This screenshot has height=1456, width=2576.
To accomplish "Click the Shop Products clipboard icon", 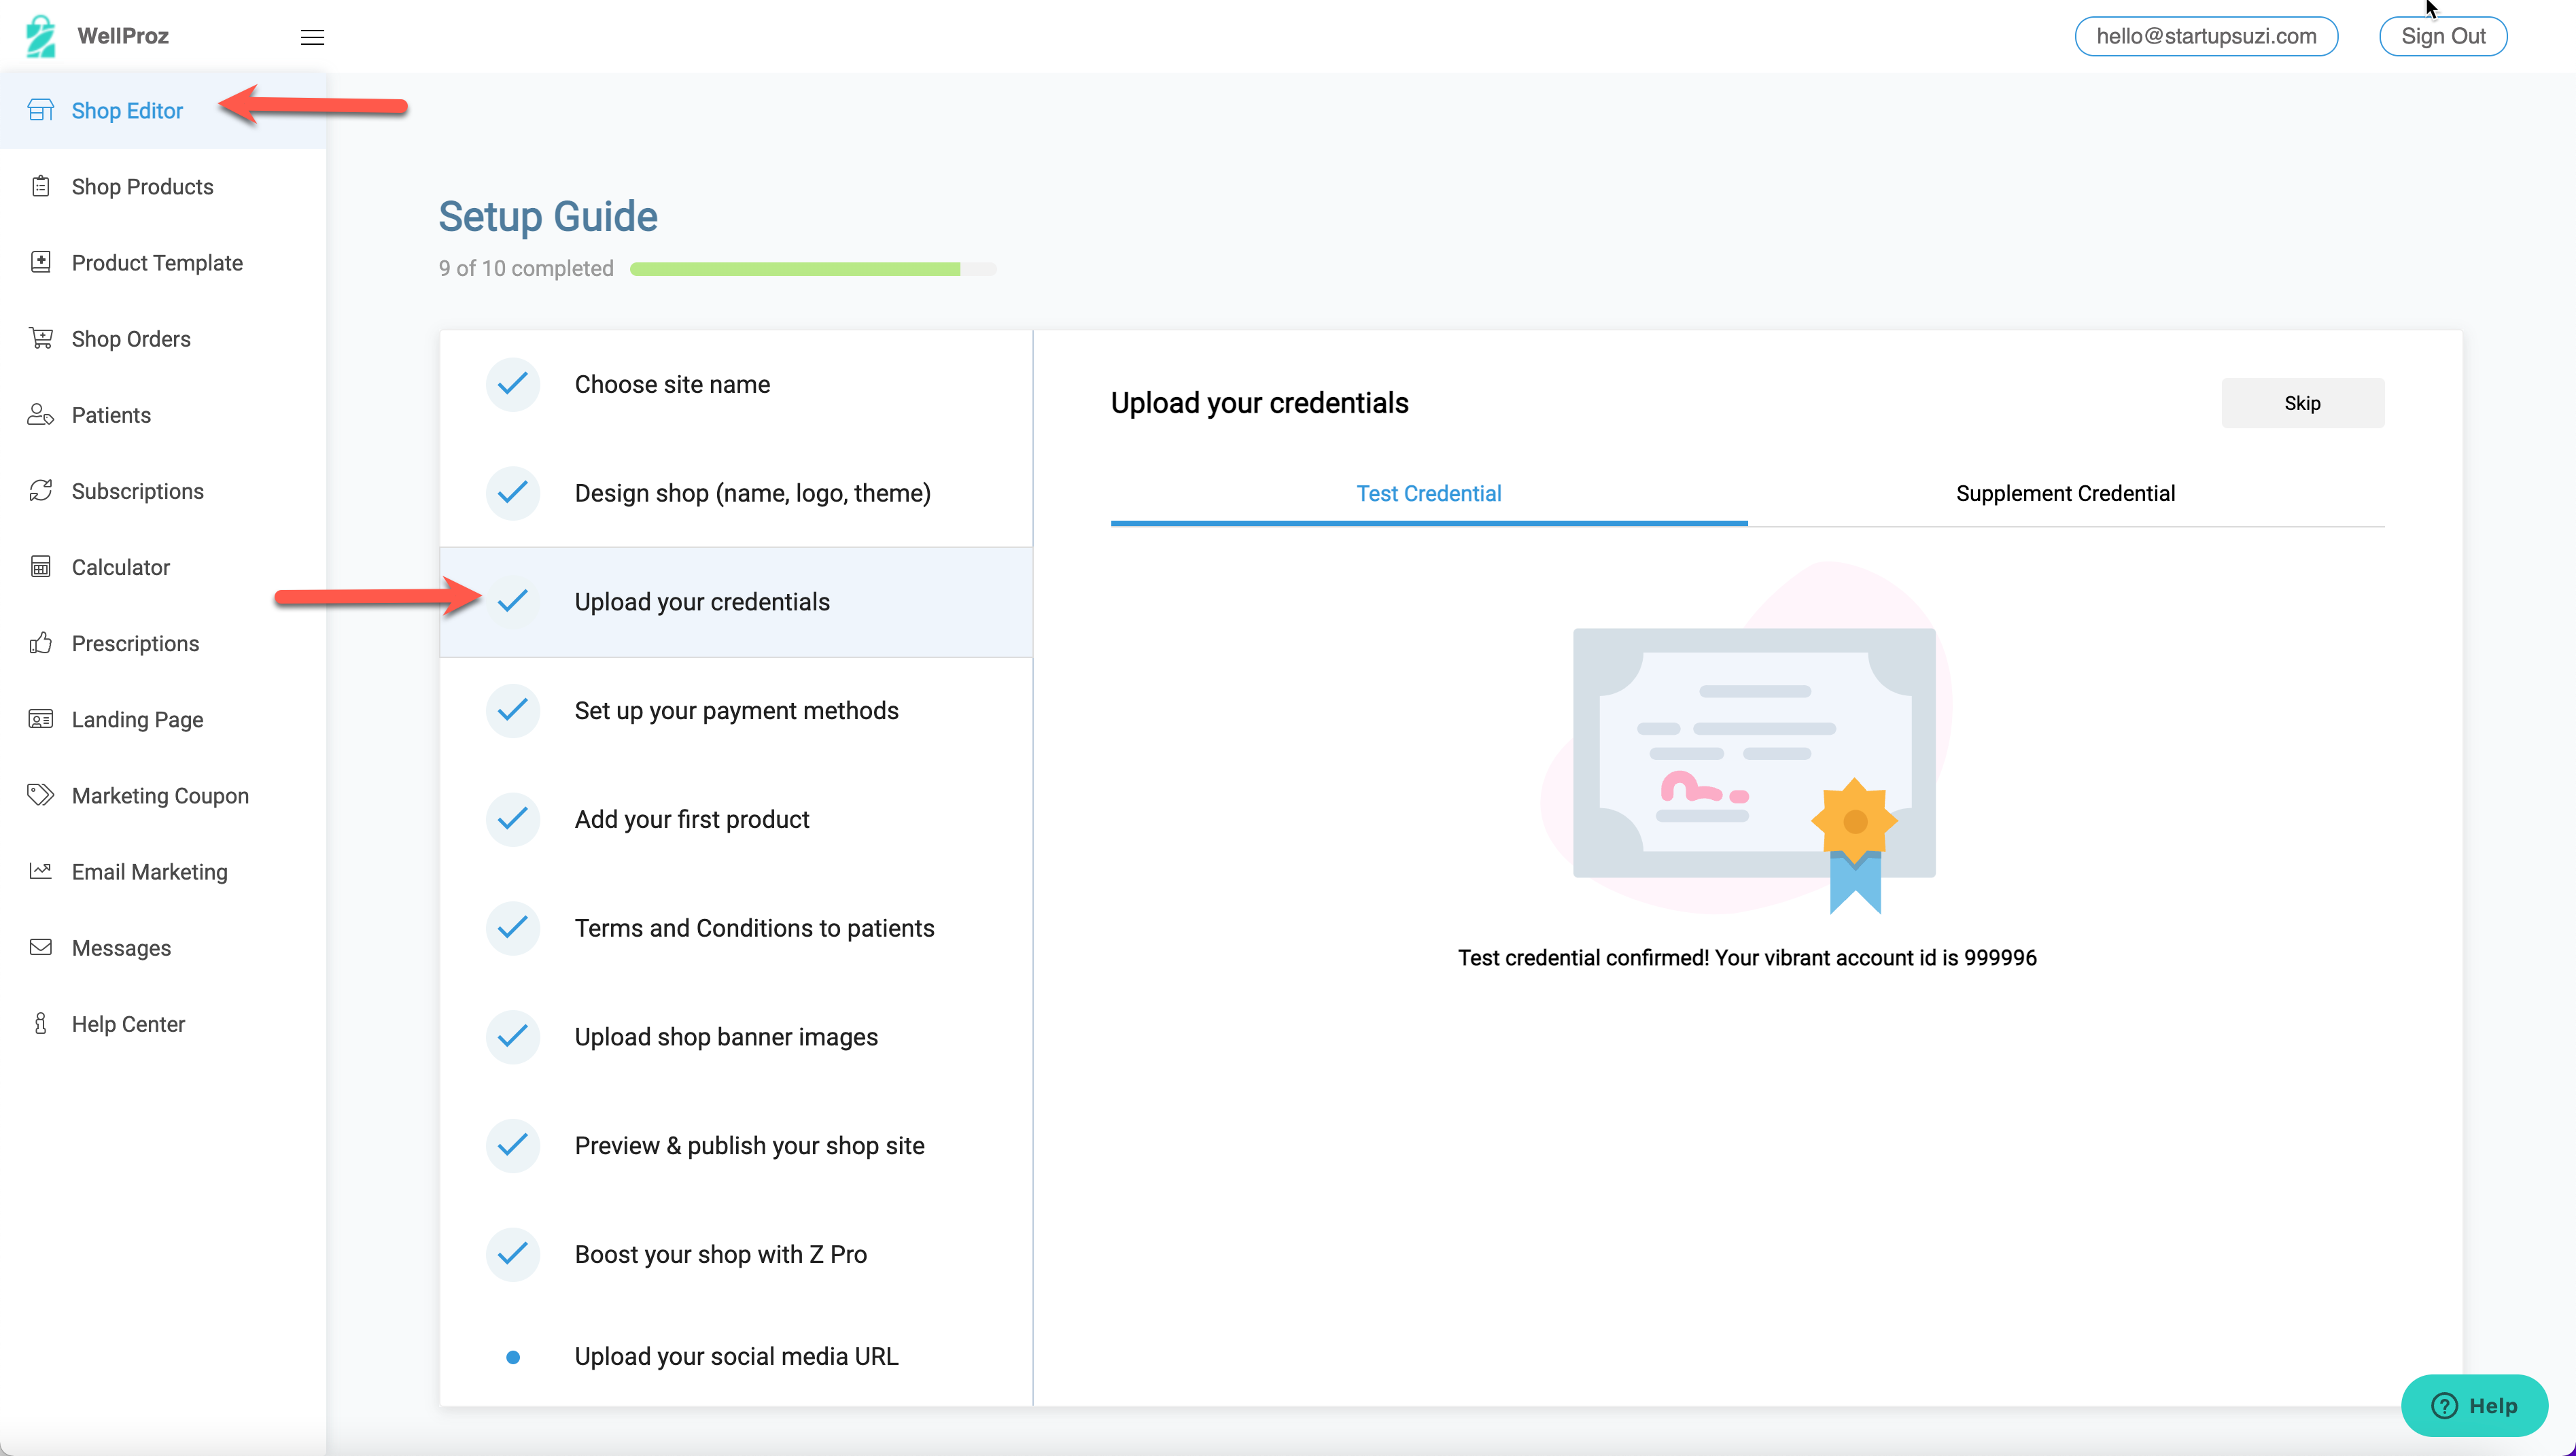I will [x=40, y=186].
